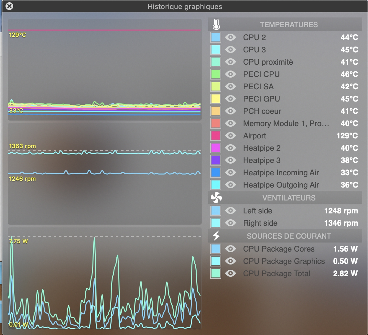Select the Memory Module 1 sensor row
Viewport: 368px width, 335px height.
(286, 124)
